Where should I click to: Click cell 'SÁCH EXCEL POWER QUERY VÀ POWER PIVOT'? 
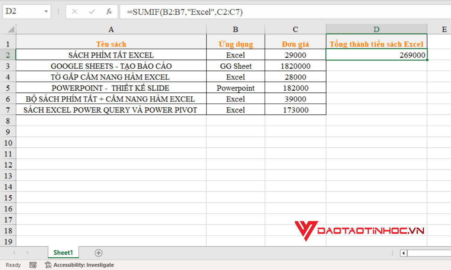(111, 110)
